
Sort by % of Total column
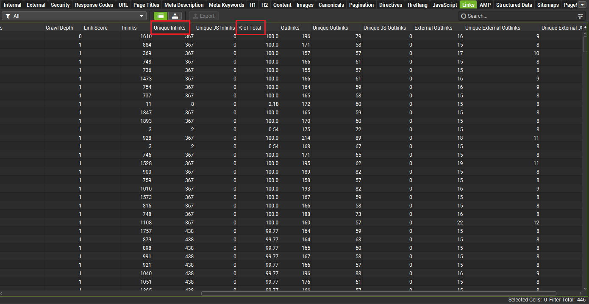tap(250, 28)
